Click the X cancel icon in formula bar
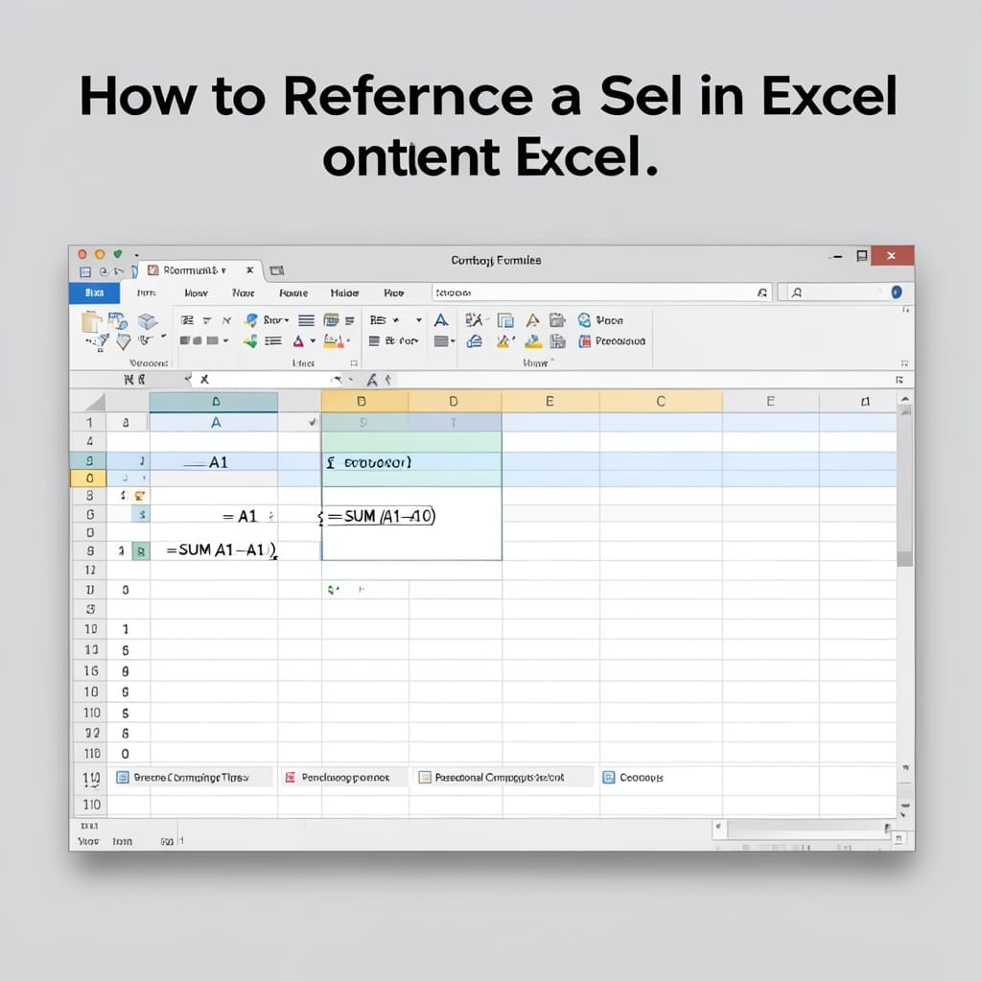Screen dimensions: 982x982 click(x=204, y=379)
